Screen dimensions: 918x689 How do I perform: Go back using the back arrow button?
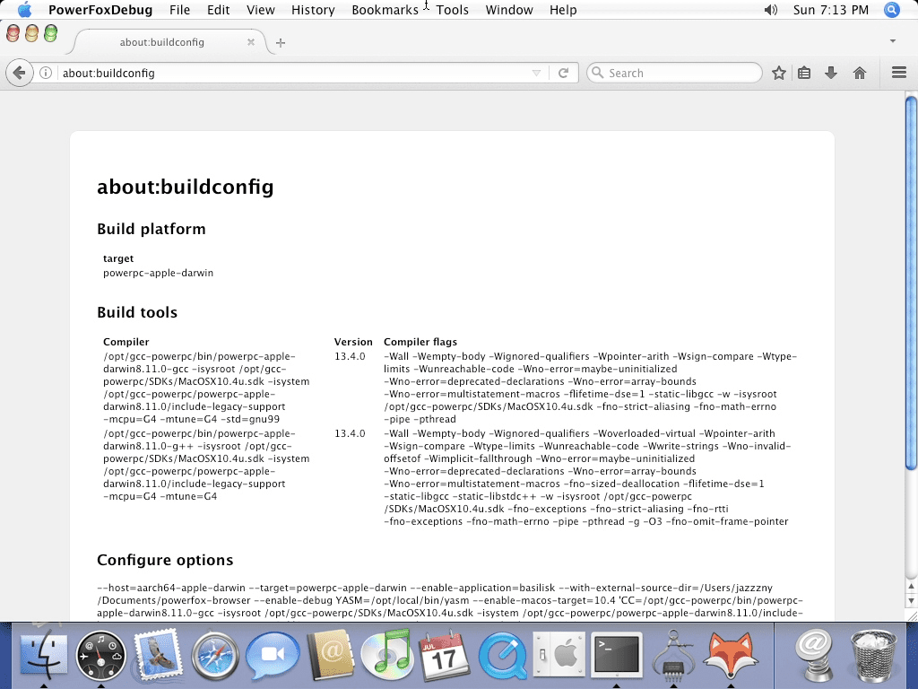coord(20,73)
